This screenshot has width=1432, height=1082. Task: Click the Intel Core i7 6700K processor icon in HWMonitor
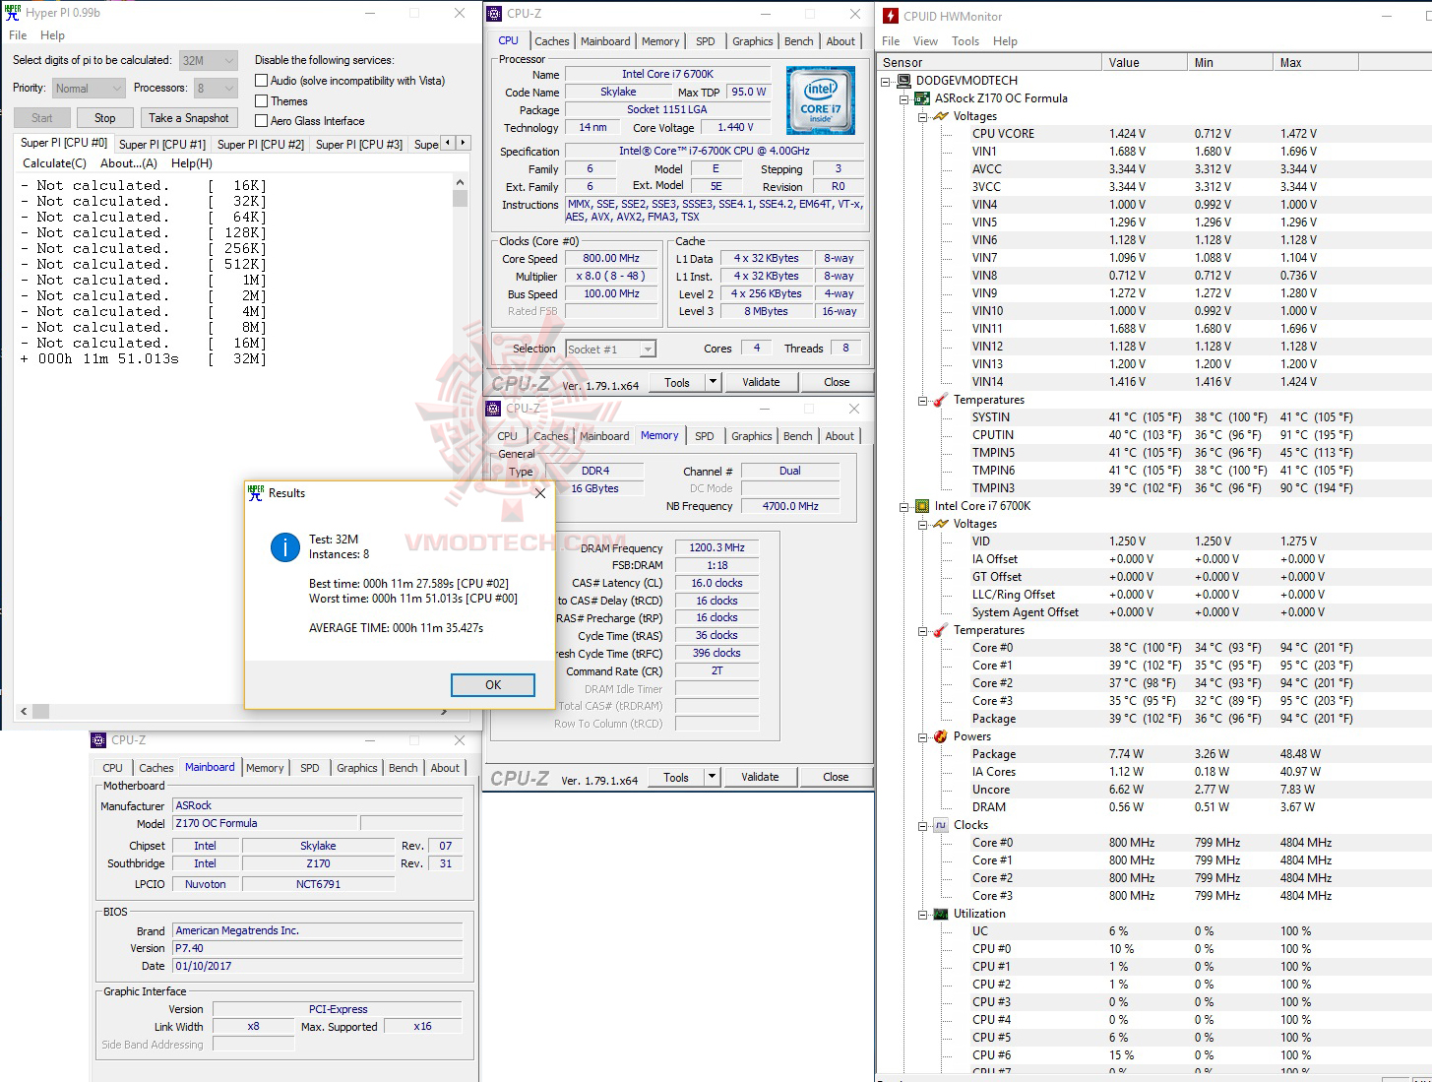(922, 506)
